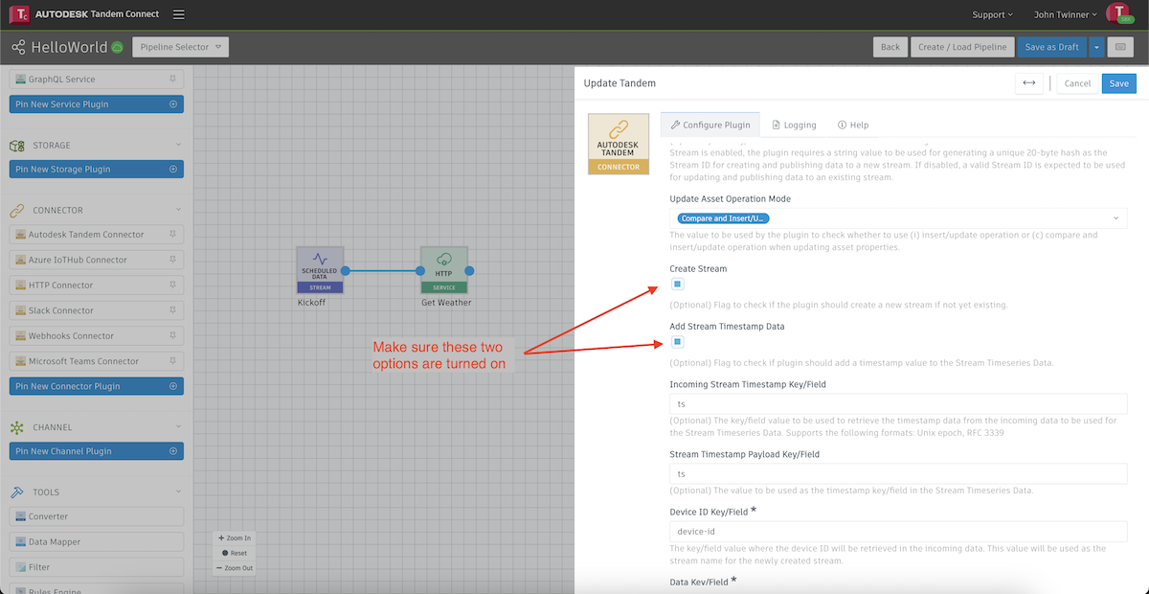Select the Converter tool

coord(96,516)
